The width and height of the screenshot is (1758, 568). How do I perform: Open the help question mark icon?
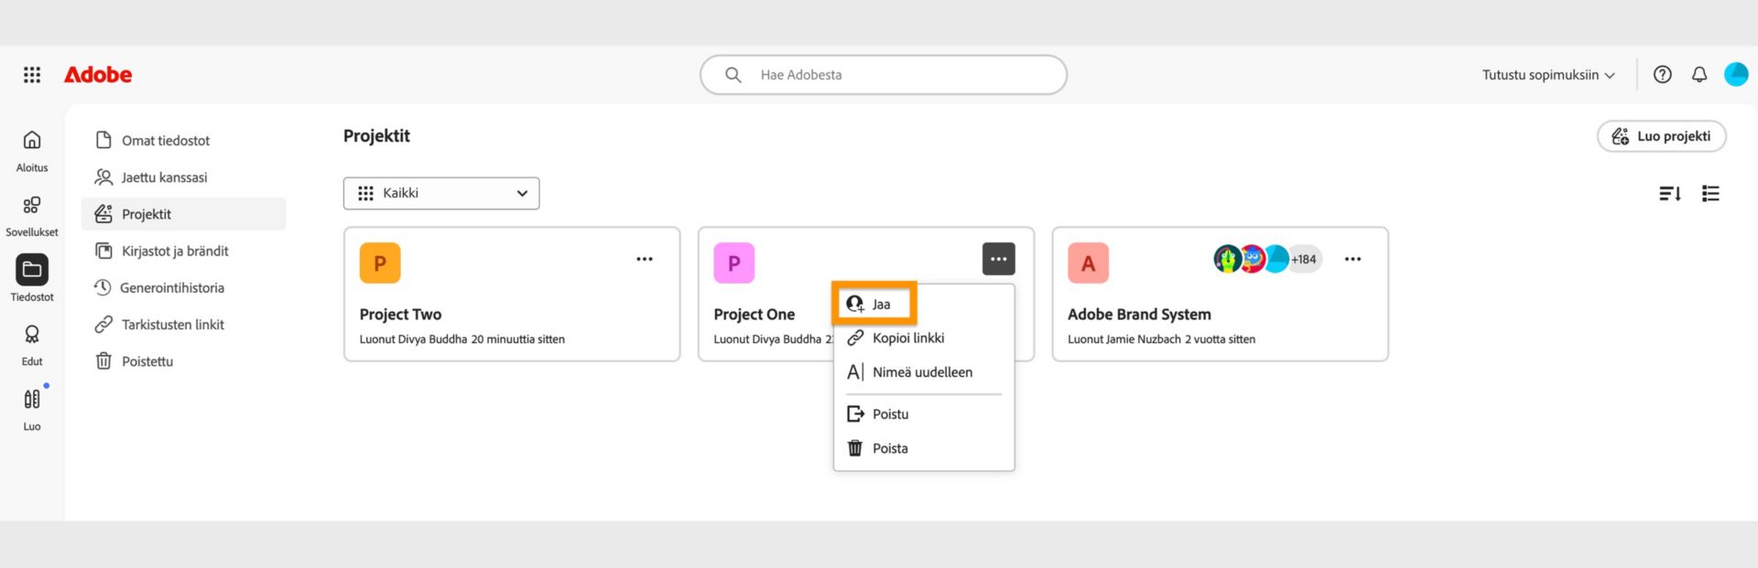click(x=1663, y=75)
